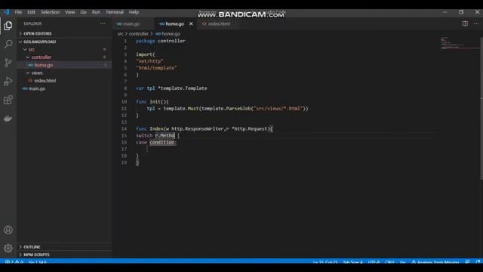
Task: Click the VS Code logo icon
Action: click(7, 12)
